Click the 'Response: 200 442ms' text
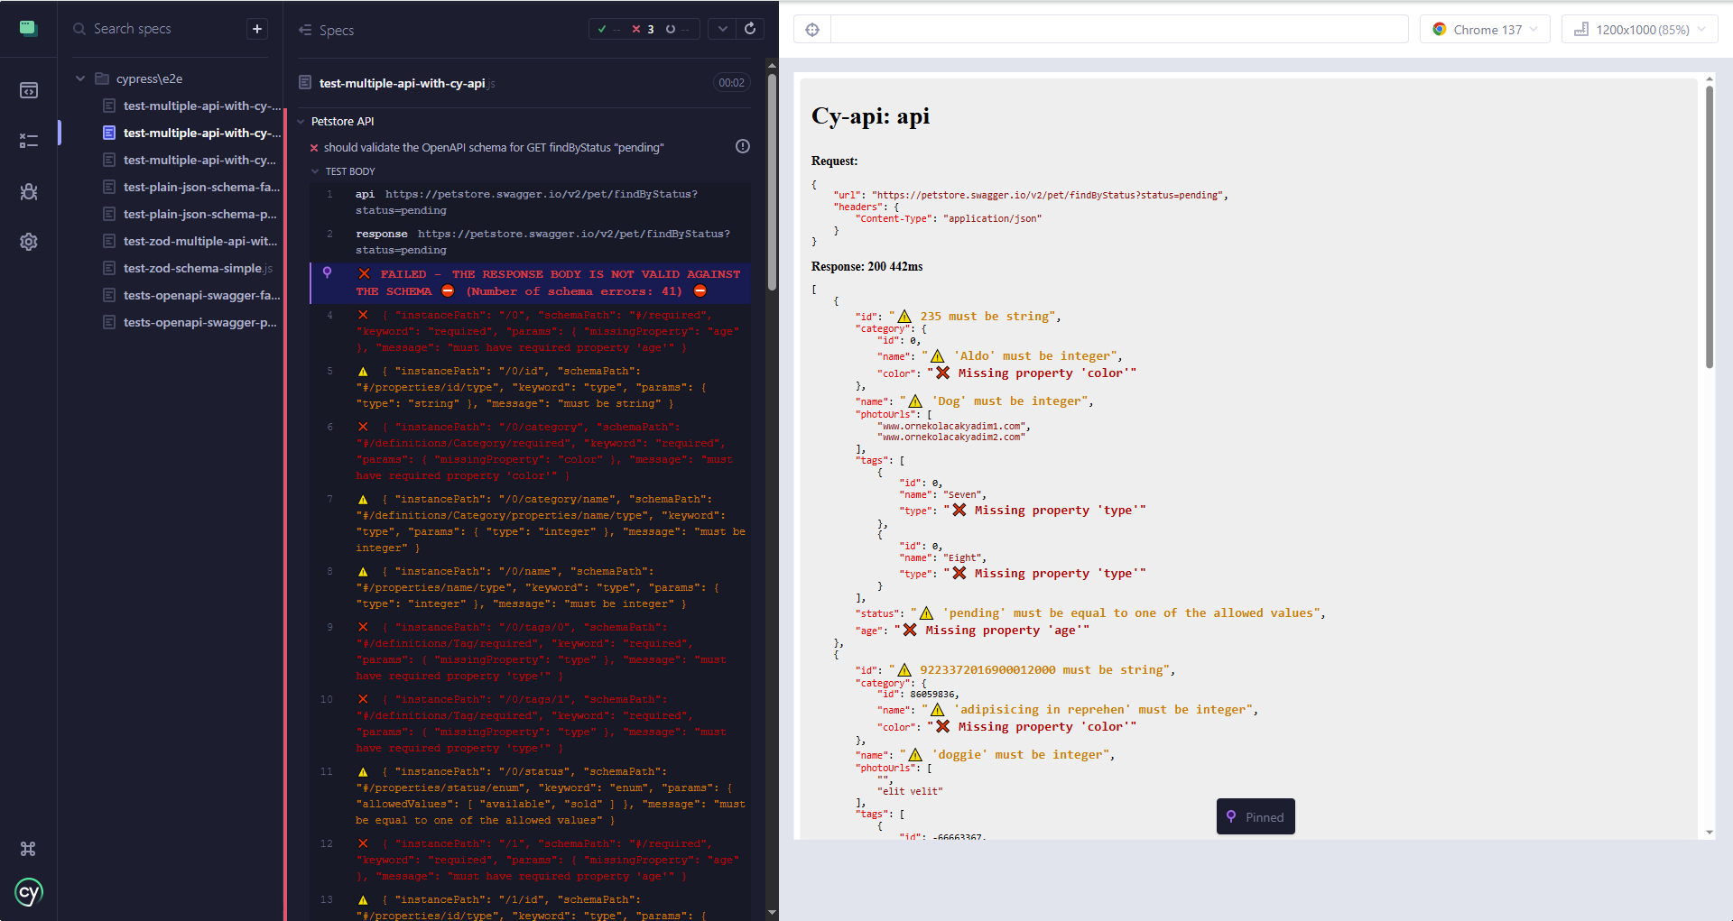The height and width of the screenshot is (921, 1733). point(866,267)
